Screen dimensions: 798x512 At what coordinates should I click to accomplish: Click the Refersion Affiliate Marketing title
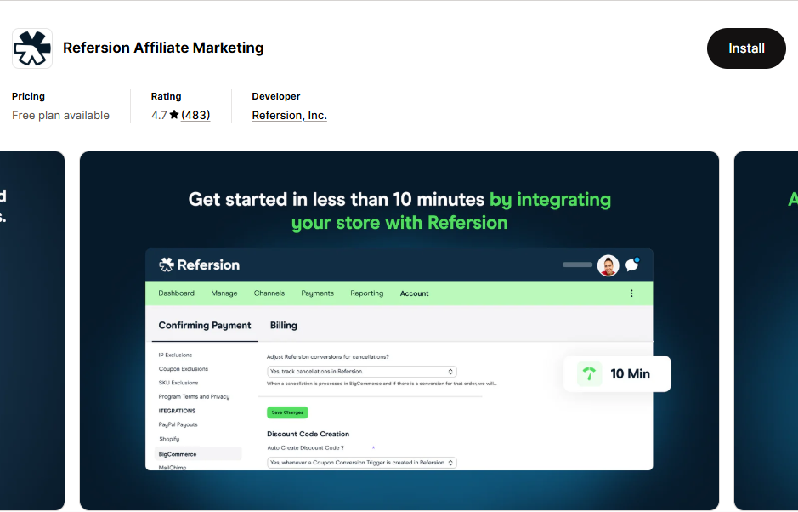point(163,48)
